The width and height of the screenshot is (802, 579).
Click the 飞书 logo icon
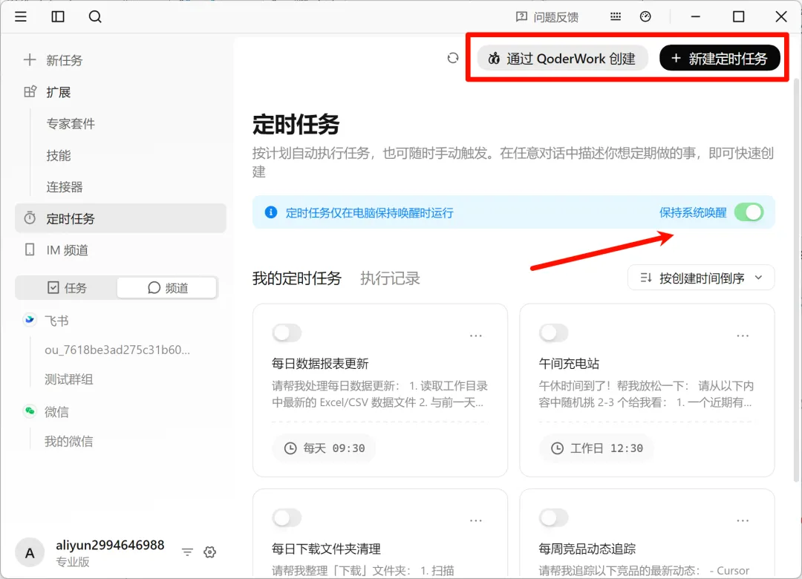coord(30,320)
